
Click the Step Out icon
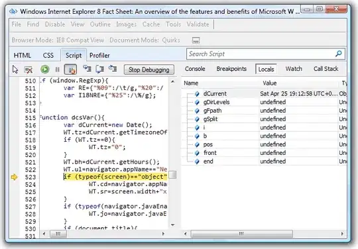pos(113,69)
